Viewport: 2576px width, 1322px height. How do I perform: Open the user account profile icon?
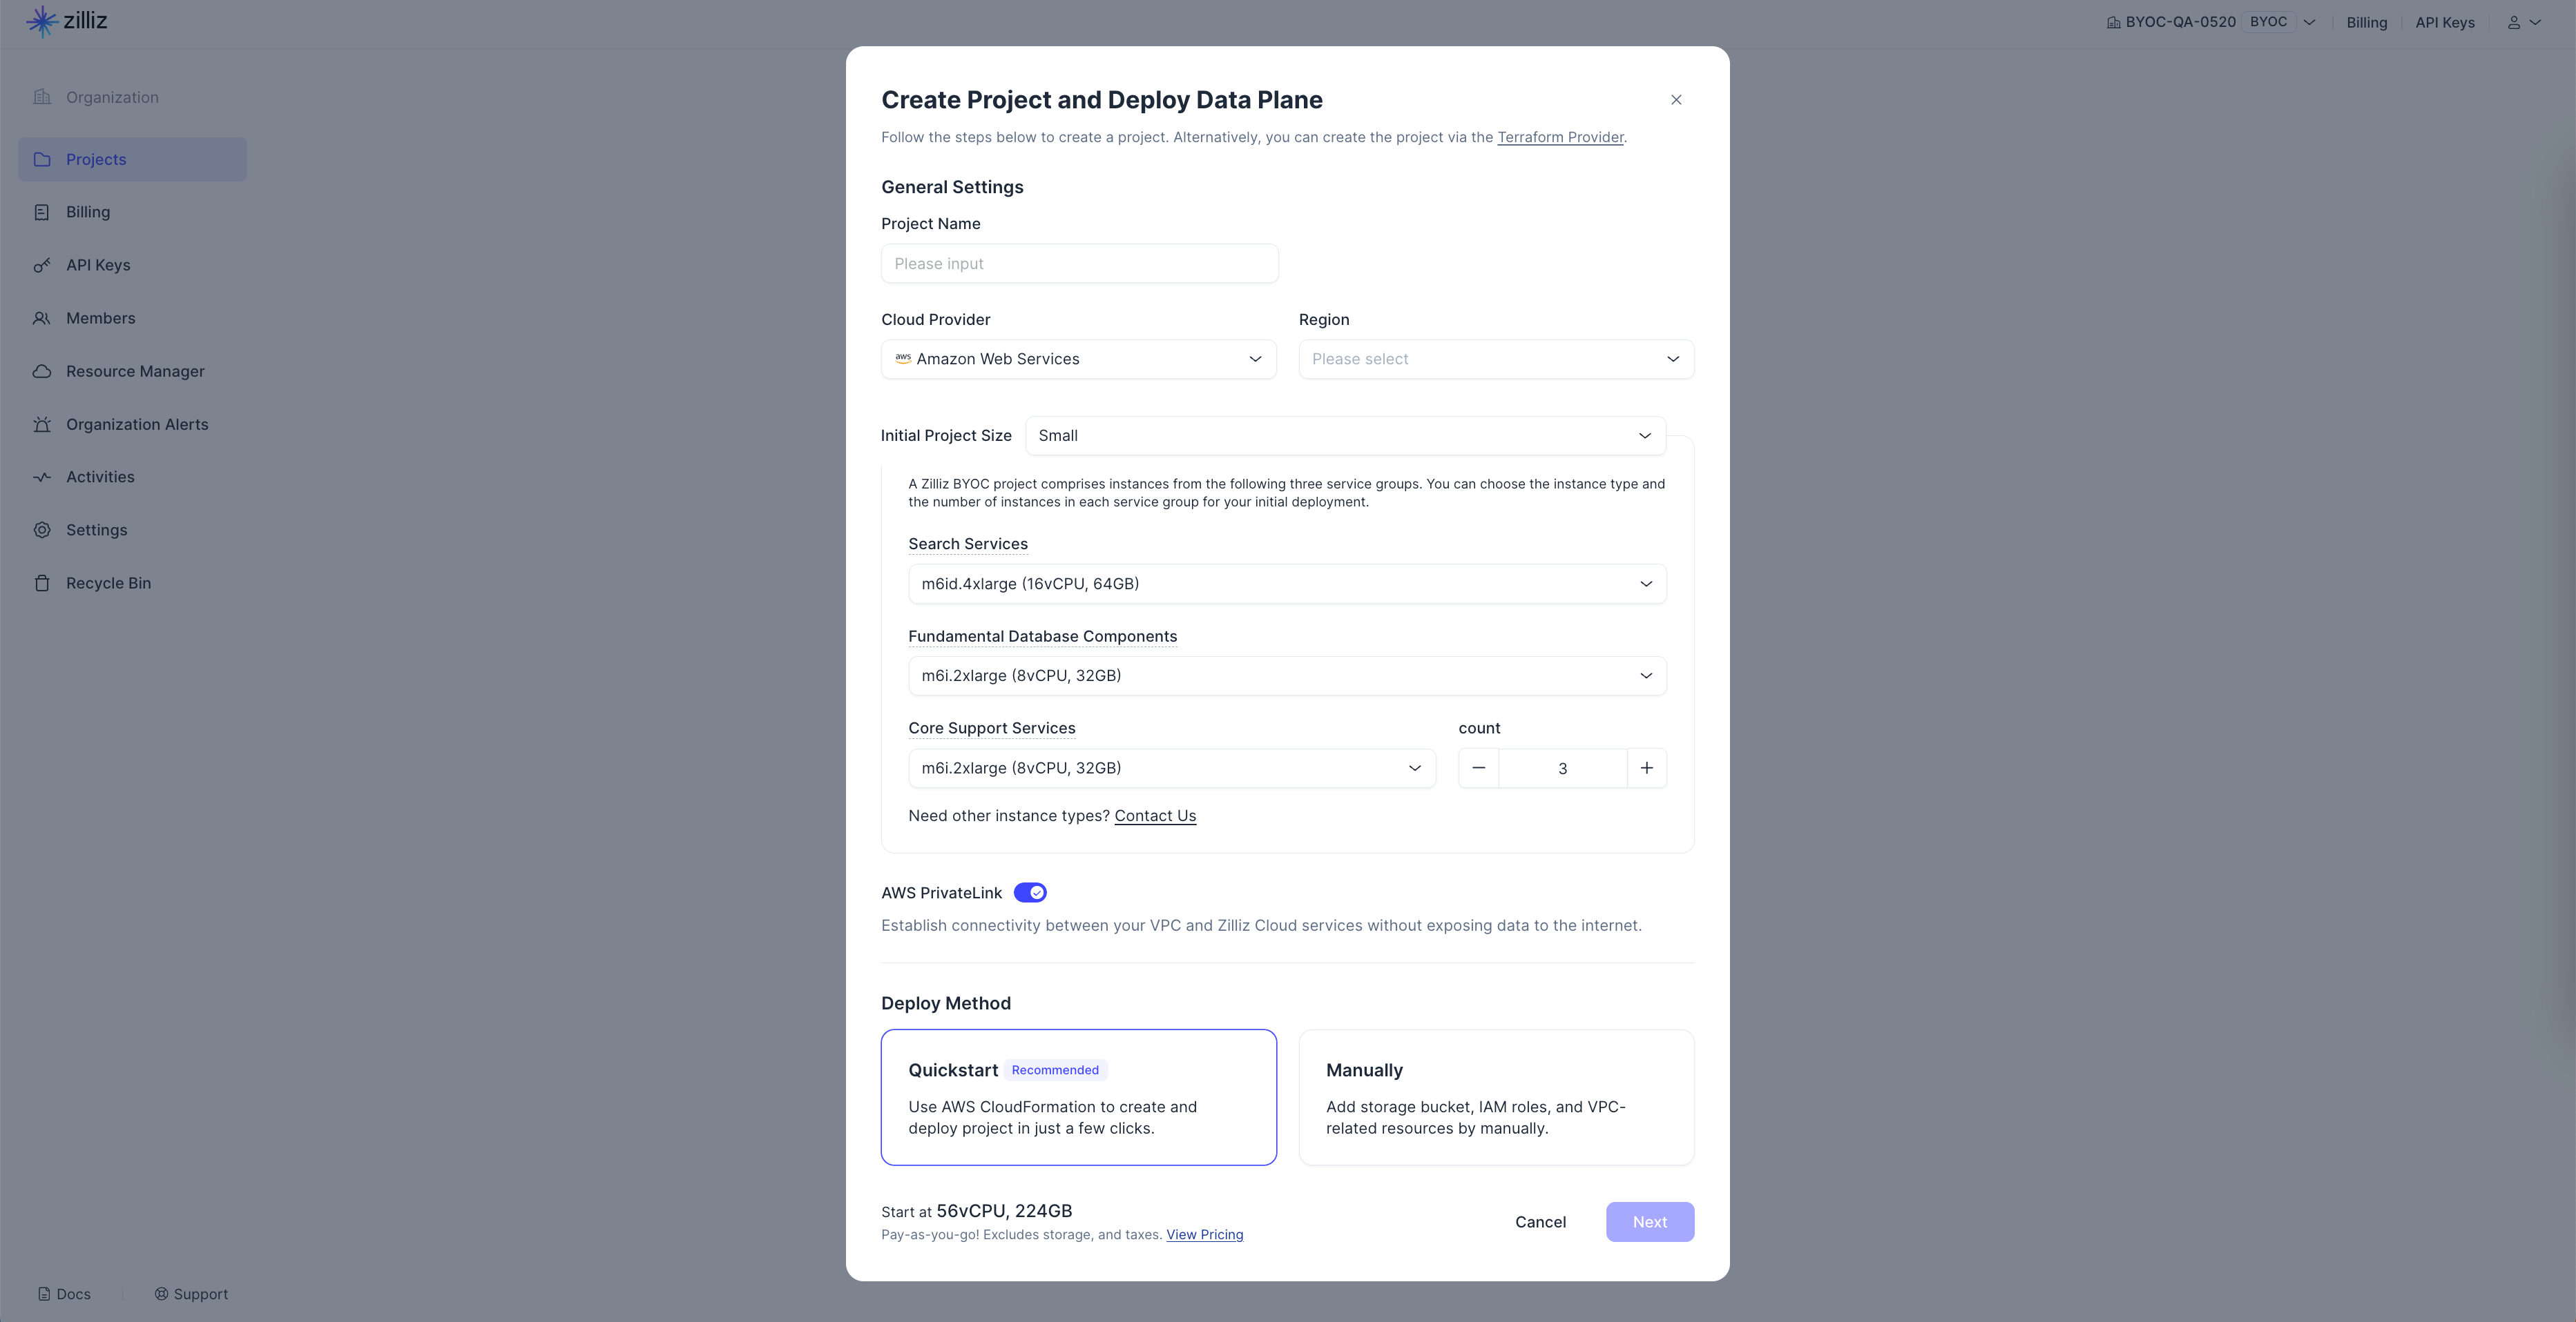click(2514, 22)
